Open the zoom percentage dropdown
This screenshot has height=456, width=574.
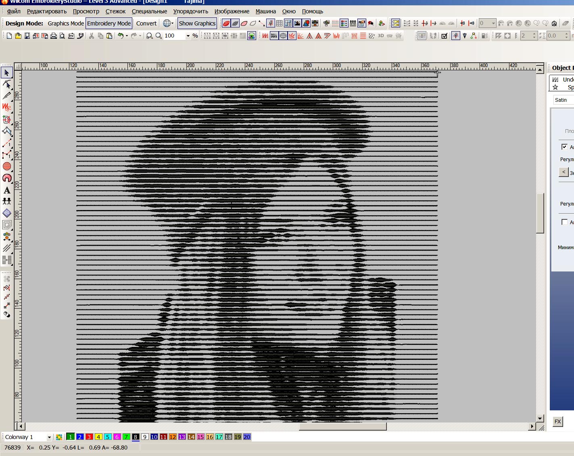click(188, 36)
